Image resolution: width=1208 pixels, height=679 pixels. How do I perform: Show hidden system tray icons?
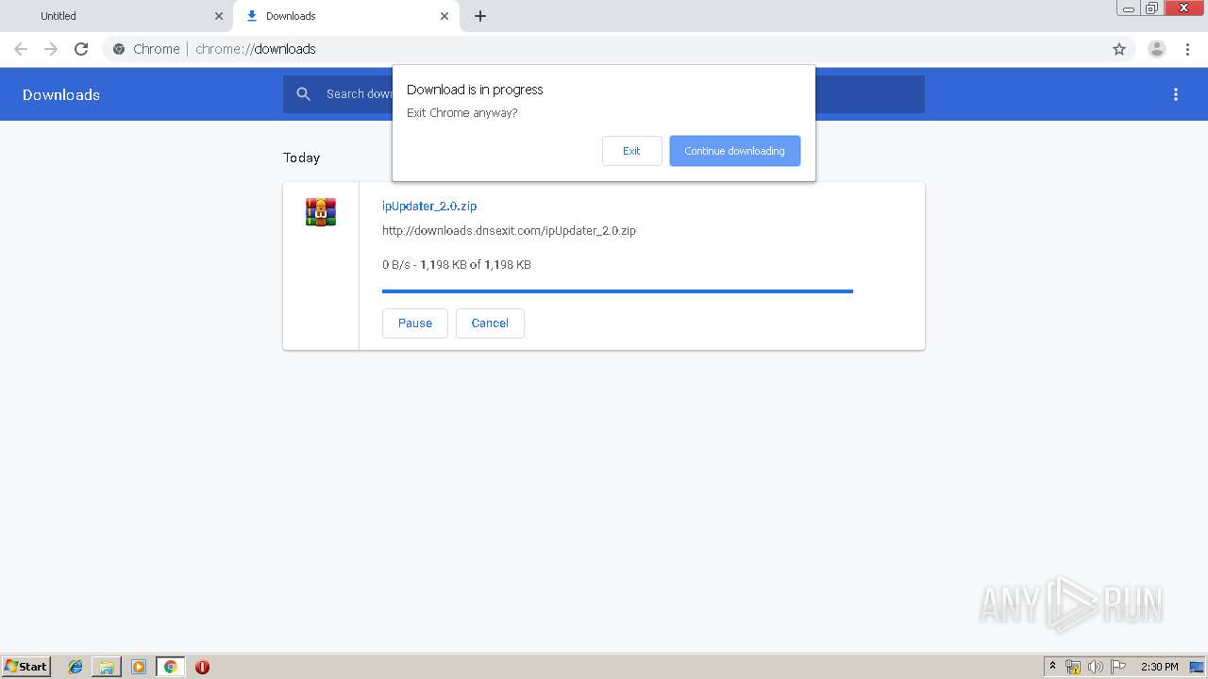point(1052,667)
